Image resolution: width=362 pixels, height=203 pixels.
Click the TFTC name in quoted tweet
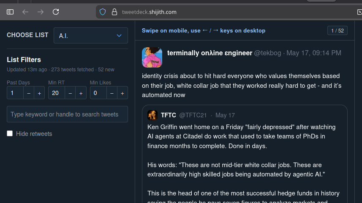tap(168, 115)
